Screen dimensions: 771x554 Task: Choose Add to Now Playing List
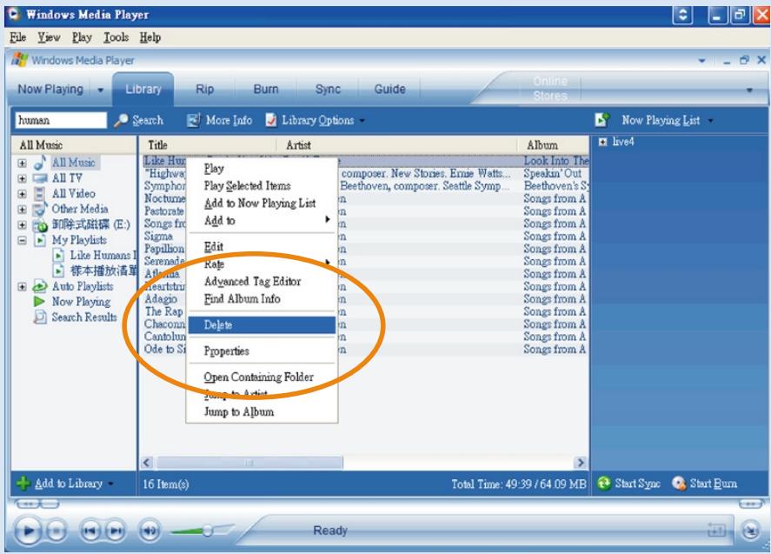pos(263,204)
